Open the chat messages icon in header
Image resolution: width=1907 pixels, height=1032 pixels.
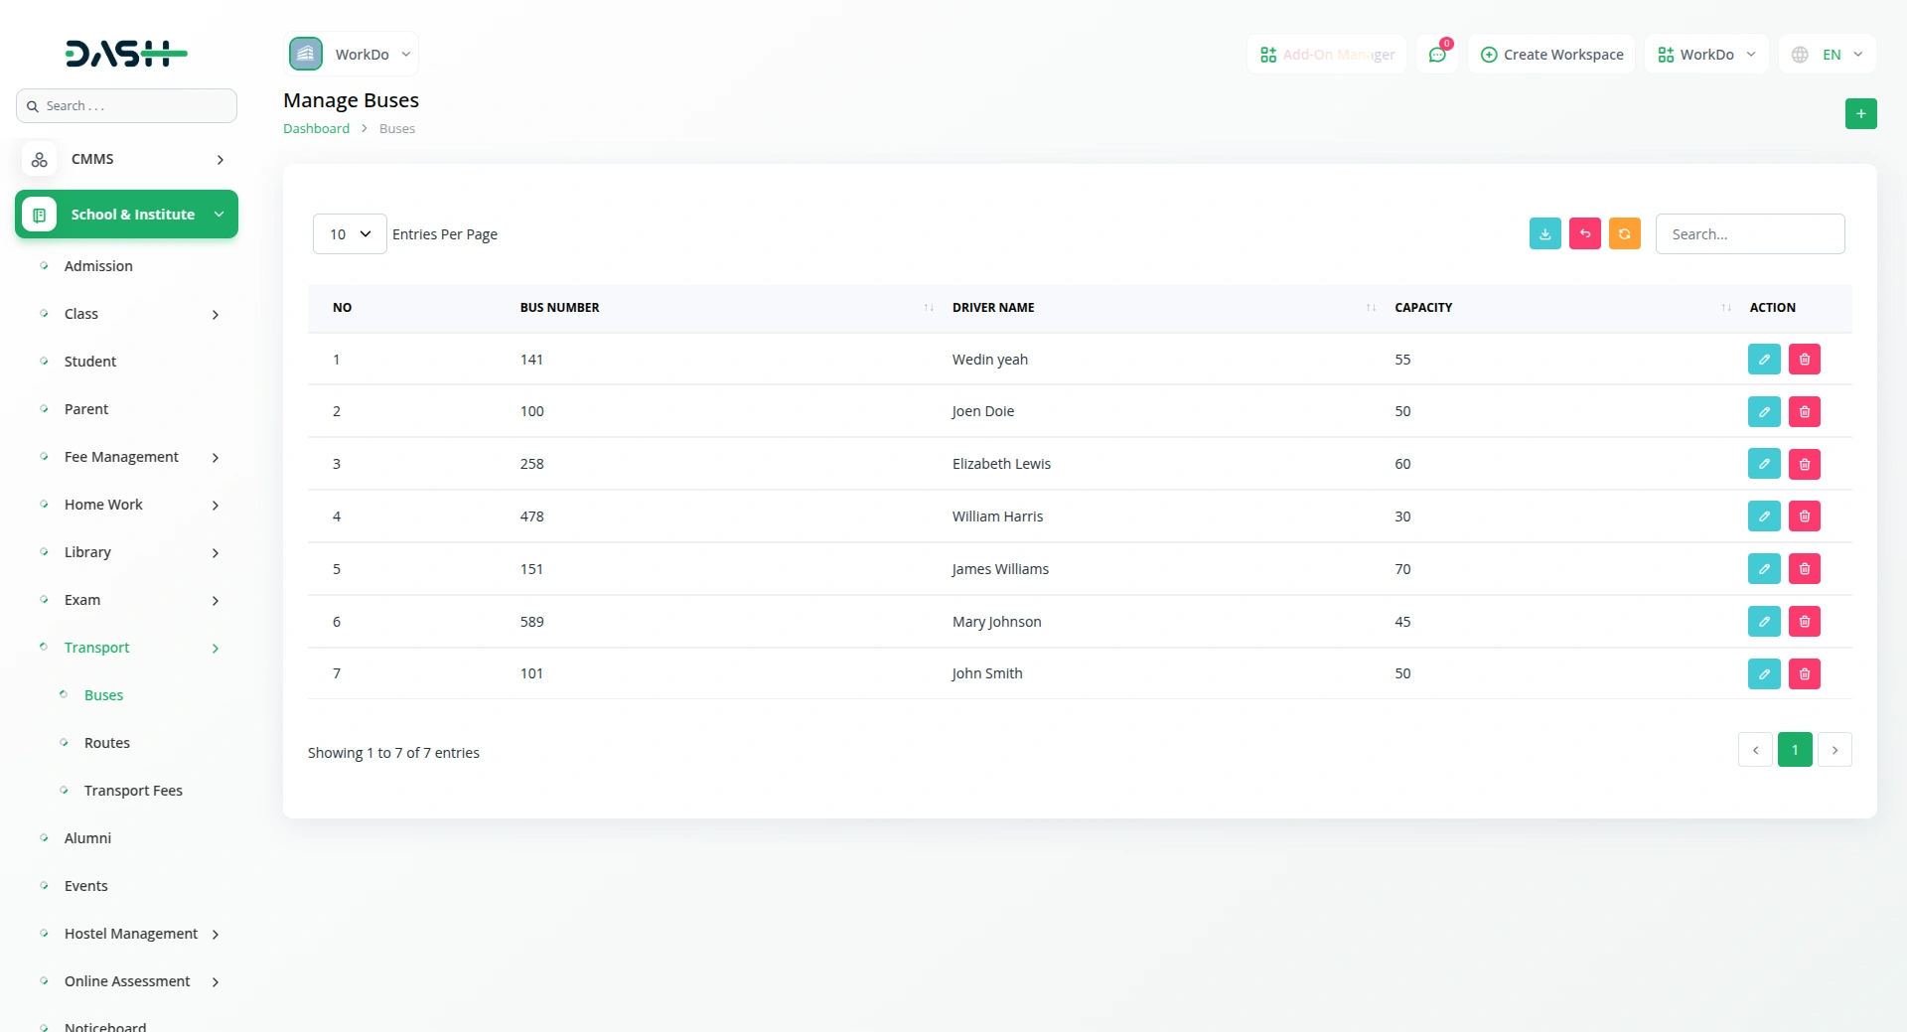pos(1436,55)
